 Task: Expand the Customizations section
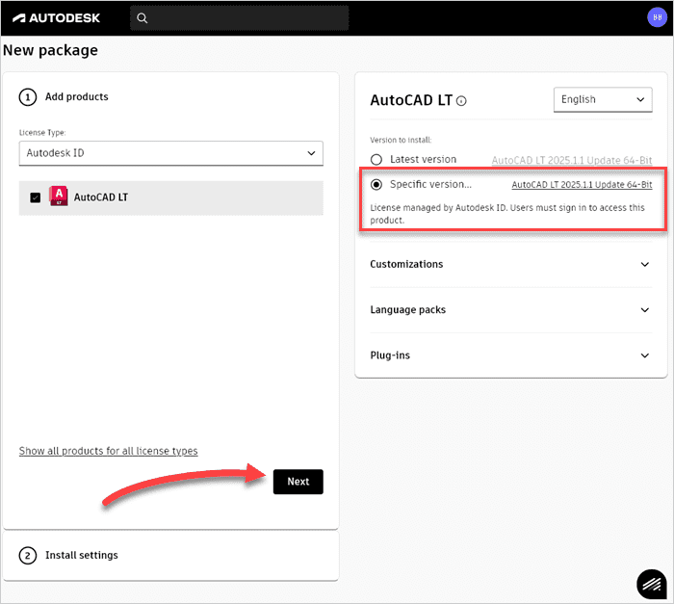coord(510,264)
